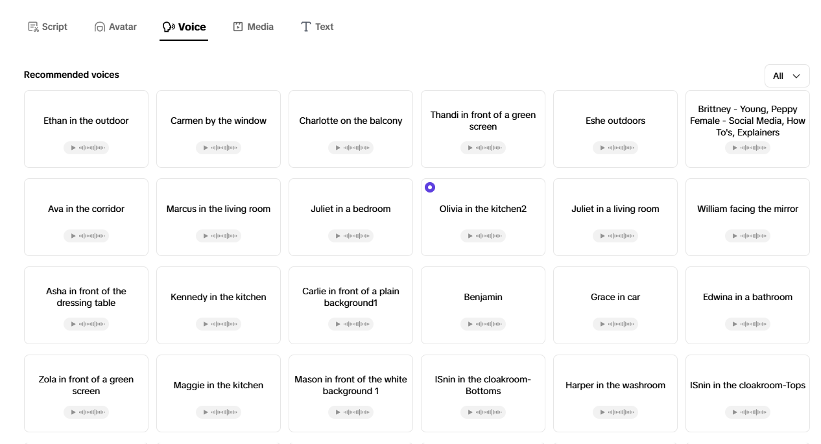This screenshot has height=444, width=821.
Task: Play the William facing the mirror voice sample
Action: tap(748, 236)
